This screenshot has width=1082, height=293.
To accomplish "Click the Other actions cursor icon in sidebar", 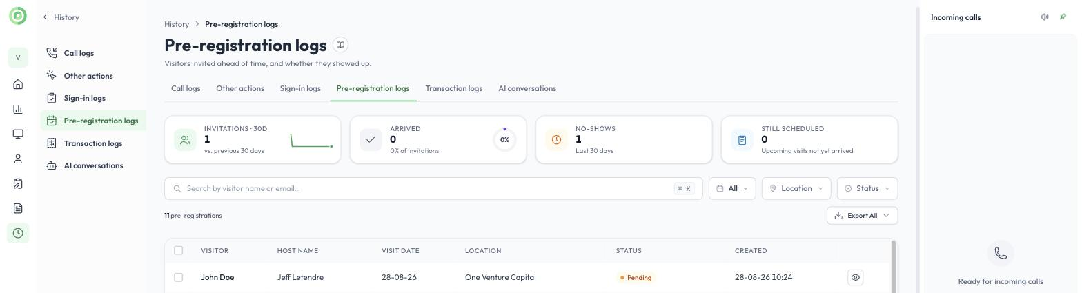I will pos(52,76).
